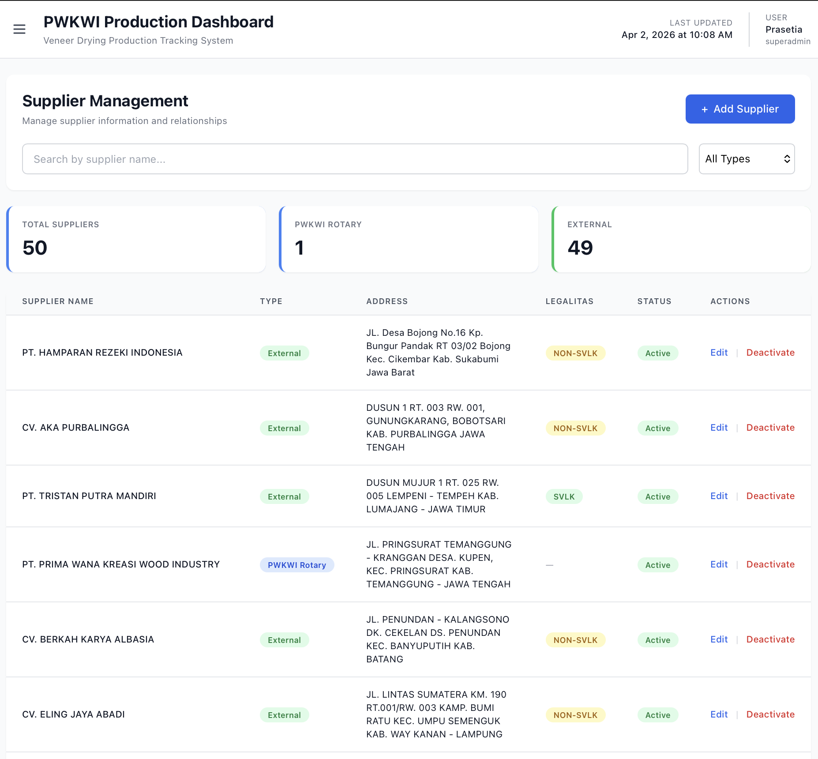Deactivate CV. AKA PURBALINGGA supplier
818x759 pixels.
click(x=770, y=428)
